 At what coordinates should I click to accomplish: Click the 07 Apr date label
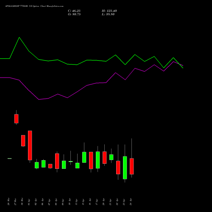[x=49, y=202]
